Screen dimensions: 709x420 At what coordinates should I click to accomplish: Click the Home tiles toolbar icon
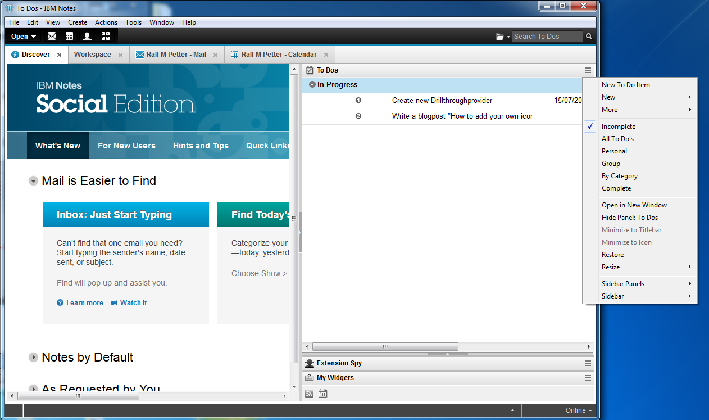pyautogui.click(x=105, y=37)
